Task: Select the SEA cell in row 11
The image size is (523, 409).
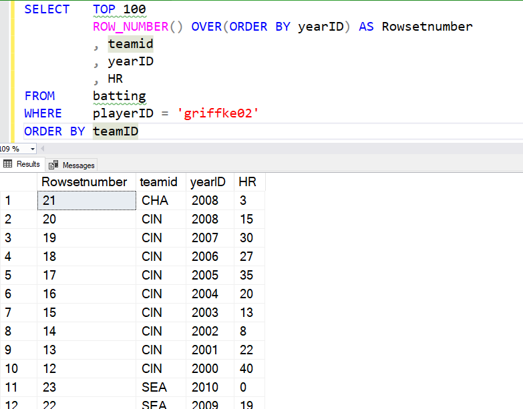Action: [155, 387]
